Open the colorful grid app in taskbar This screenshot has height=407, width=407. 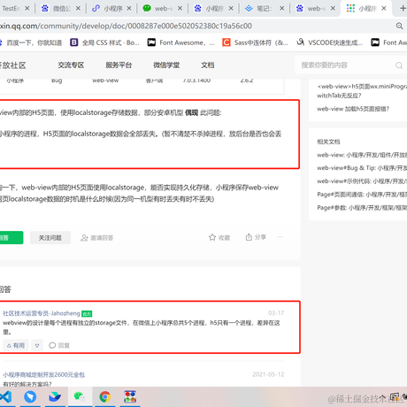[x=130, y=396]
